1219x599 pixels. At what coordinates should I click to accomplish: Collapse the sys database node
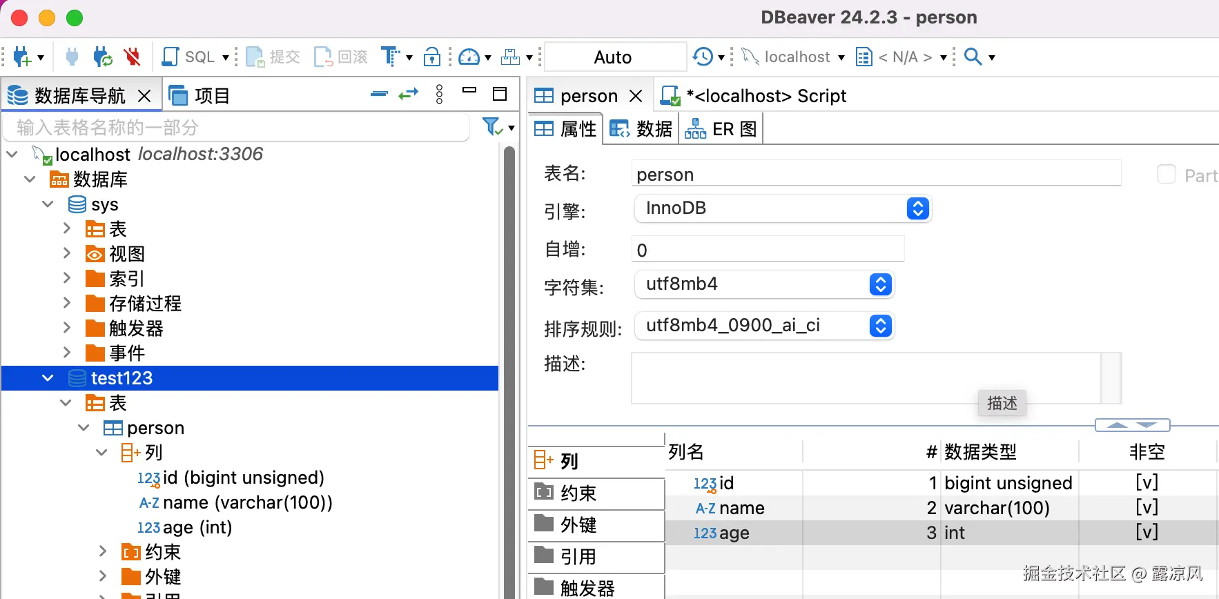(x=48, y=204)
